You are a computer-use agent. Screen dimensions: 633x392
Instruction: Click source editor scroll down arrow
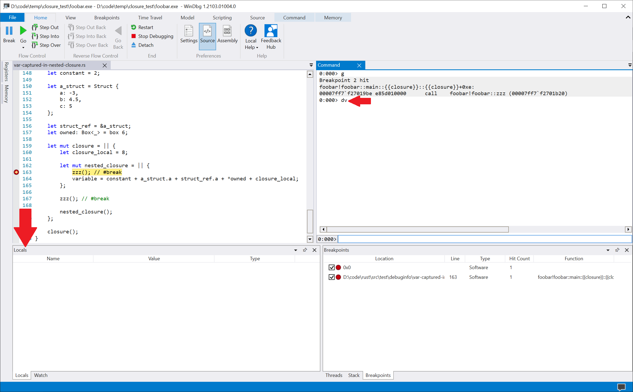click(x=310, y=239)
